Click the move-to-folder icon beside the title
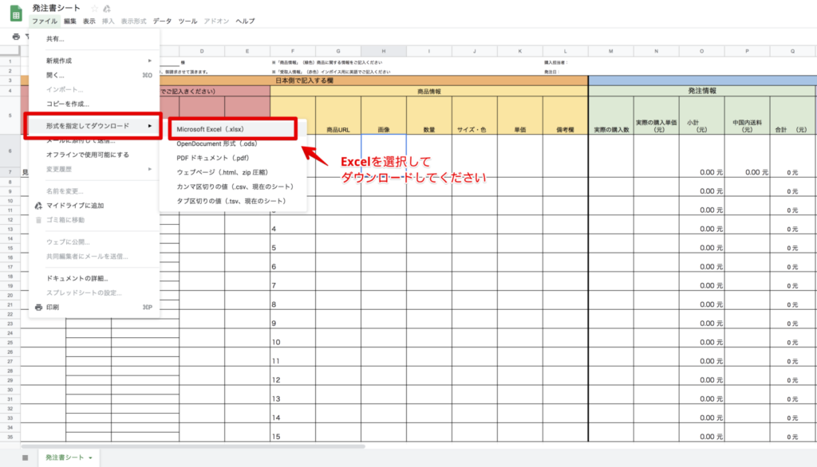817x467 pixels. click(x=109, y=8)
